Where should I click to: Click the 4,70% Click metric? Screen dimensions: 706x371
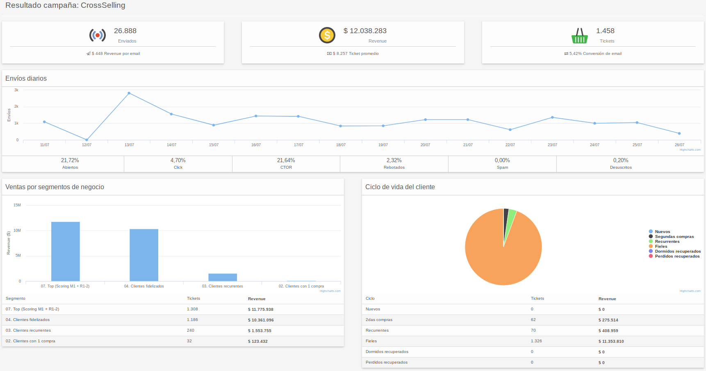point(178,163)
